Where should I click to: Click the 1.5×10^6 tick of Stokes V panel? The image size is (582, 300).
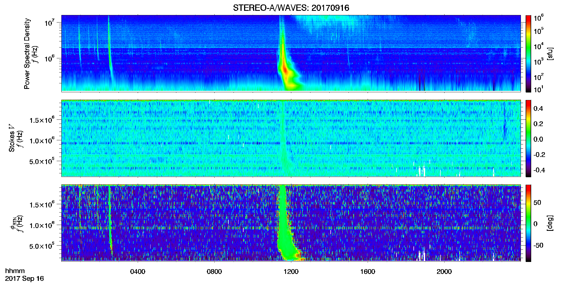(42, 120)
